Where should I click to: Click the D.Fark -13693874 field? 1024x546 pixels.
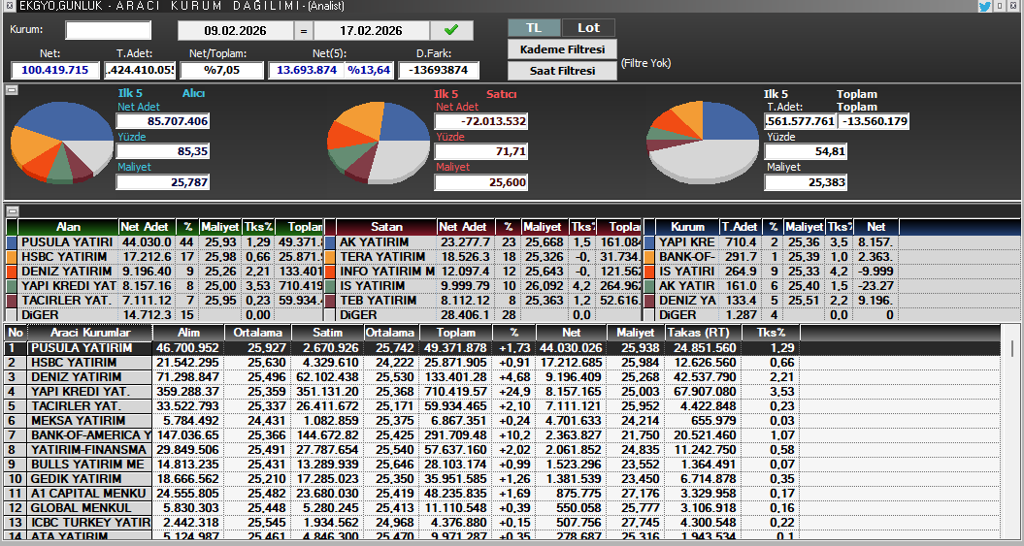point(439,70)
